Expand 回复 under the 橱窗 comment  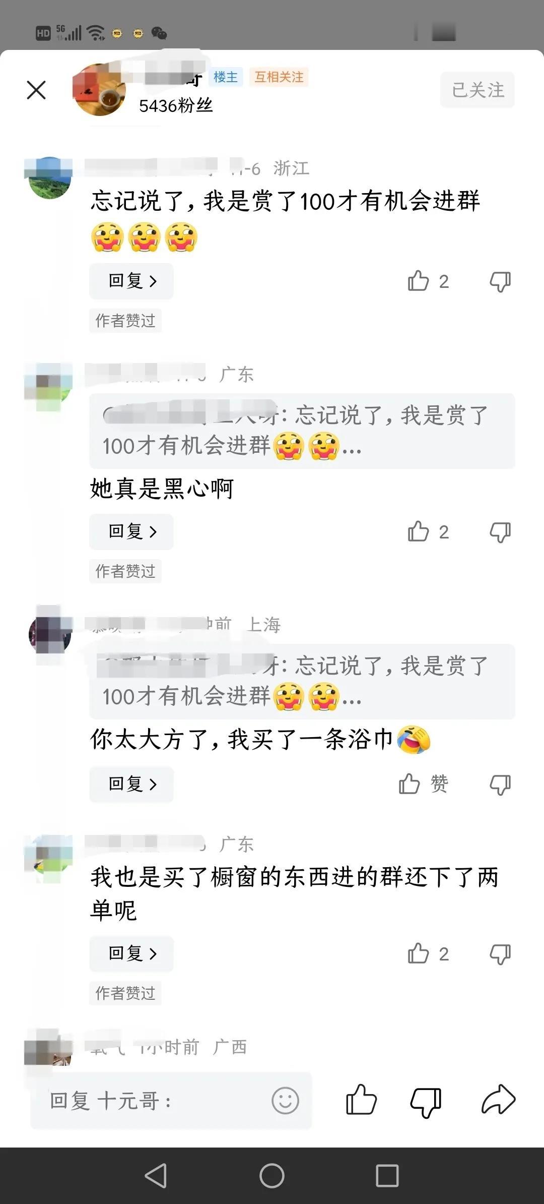(131, 953)
